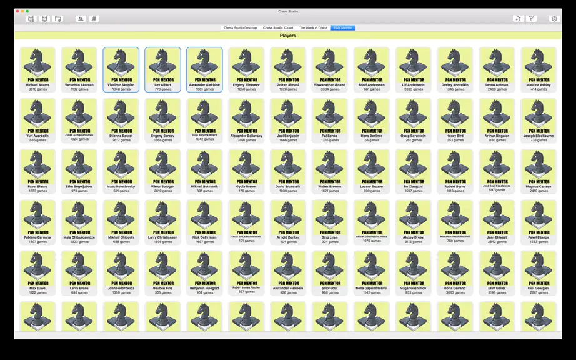The image size is (576, 360).
Task: Switch to Chess Studio Desktop tab
Action: (x=241, y=28)
